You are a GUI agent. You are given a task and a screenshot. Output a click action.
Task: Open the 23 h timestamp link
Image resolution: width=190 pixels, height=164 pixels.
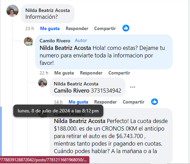pyautogui.click(x=30, y=28)
